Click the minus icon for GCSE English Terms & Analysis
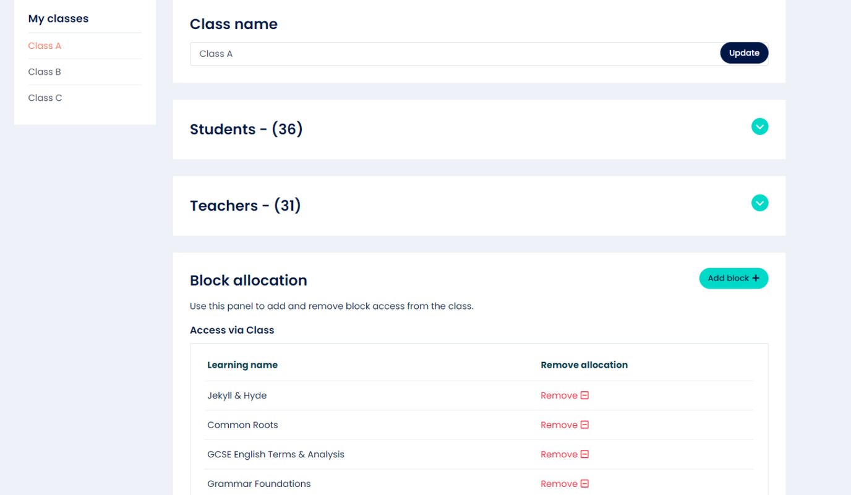This screenshot has height=495, width=851. pos(584,454)
